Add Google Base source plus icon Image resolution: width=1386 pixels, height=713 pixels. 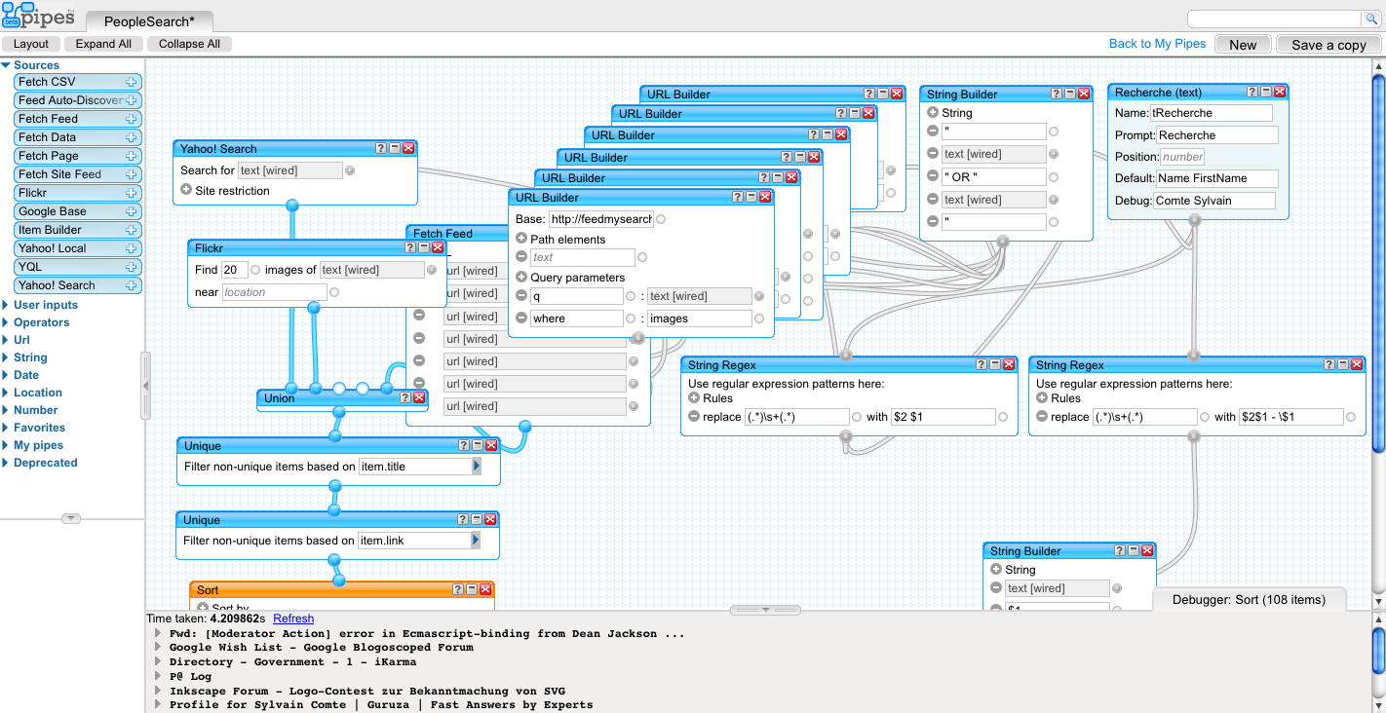tap(132, 211)
